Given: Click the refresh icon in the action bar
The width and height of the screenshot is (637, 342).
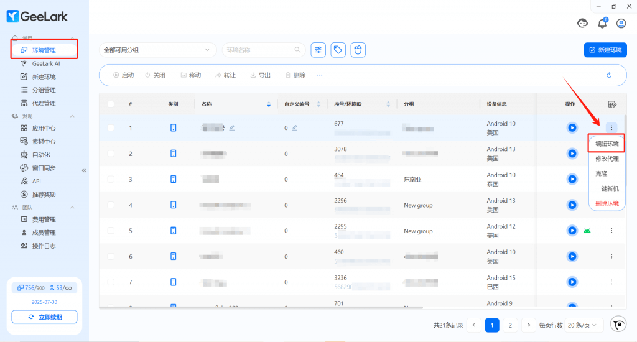Looking at the screenshot, I should point(609,75).
